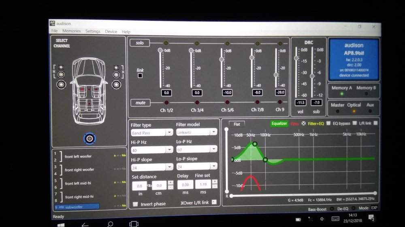Select the right midrange speaker icon
The image size is (405, 227).
[x=116, y=75]
